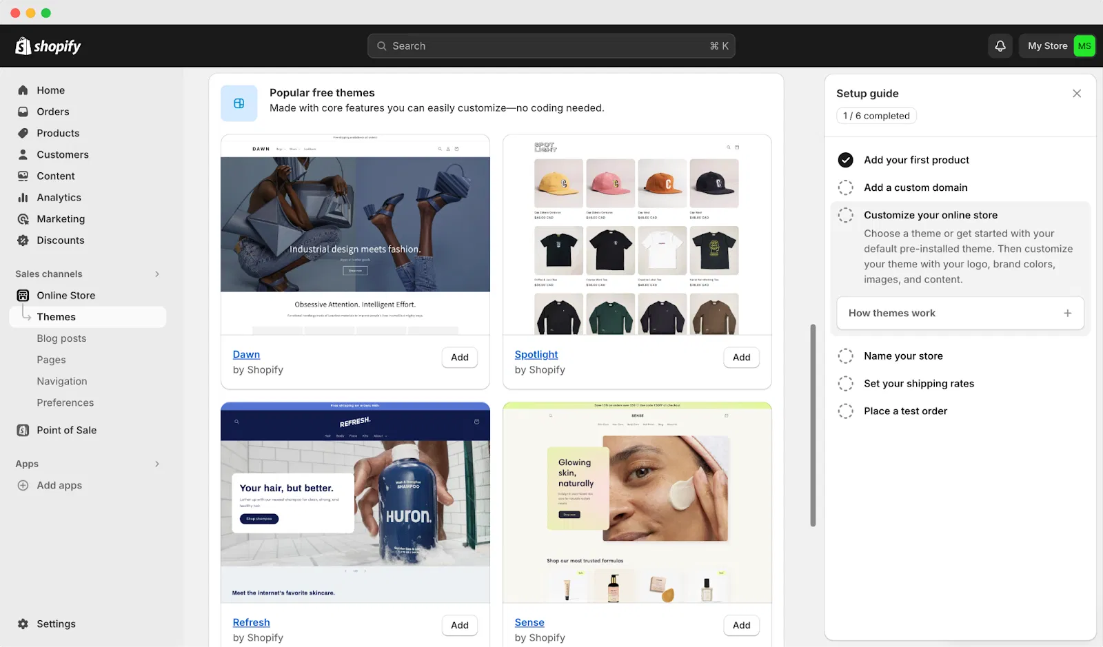Open Blog posts in sidebar
Viewport: 1103px width, 647px height.
tap(61, 338)
